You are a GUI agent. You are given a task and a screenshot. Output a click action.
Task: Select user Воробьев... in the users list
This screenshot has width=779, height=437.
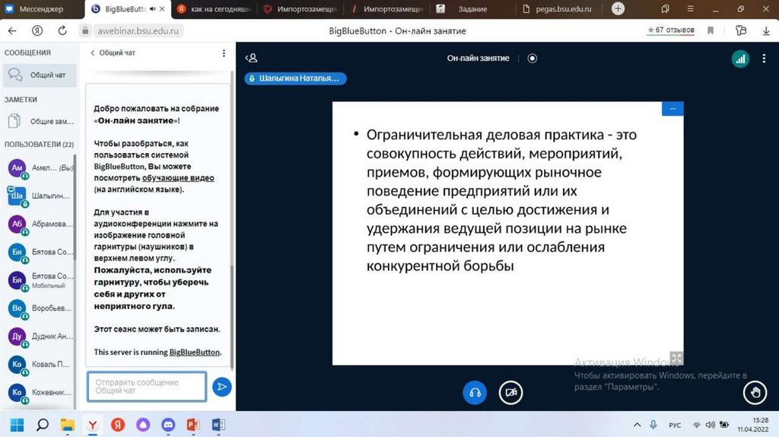tap(40, 308)
